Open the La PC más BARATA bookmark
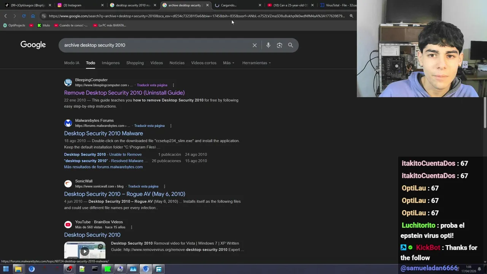This screenshot has width=487, height=274. tap(110, 25)
